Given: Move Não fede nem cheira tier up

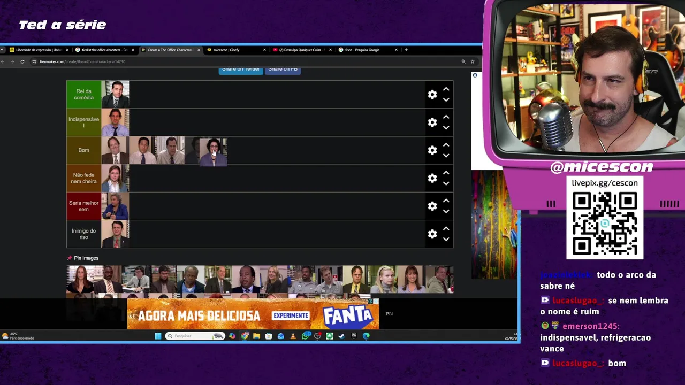Looking at the screenshot, I should [x=446, y=172].
